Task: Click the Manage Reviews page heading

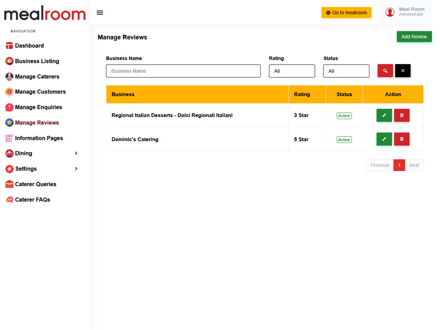Action: pos(122,37)
